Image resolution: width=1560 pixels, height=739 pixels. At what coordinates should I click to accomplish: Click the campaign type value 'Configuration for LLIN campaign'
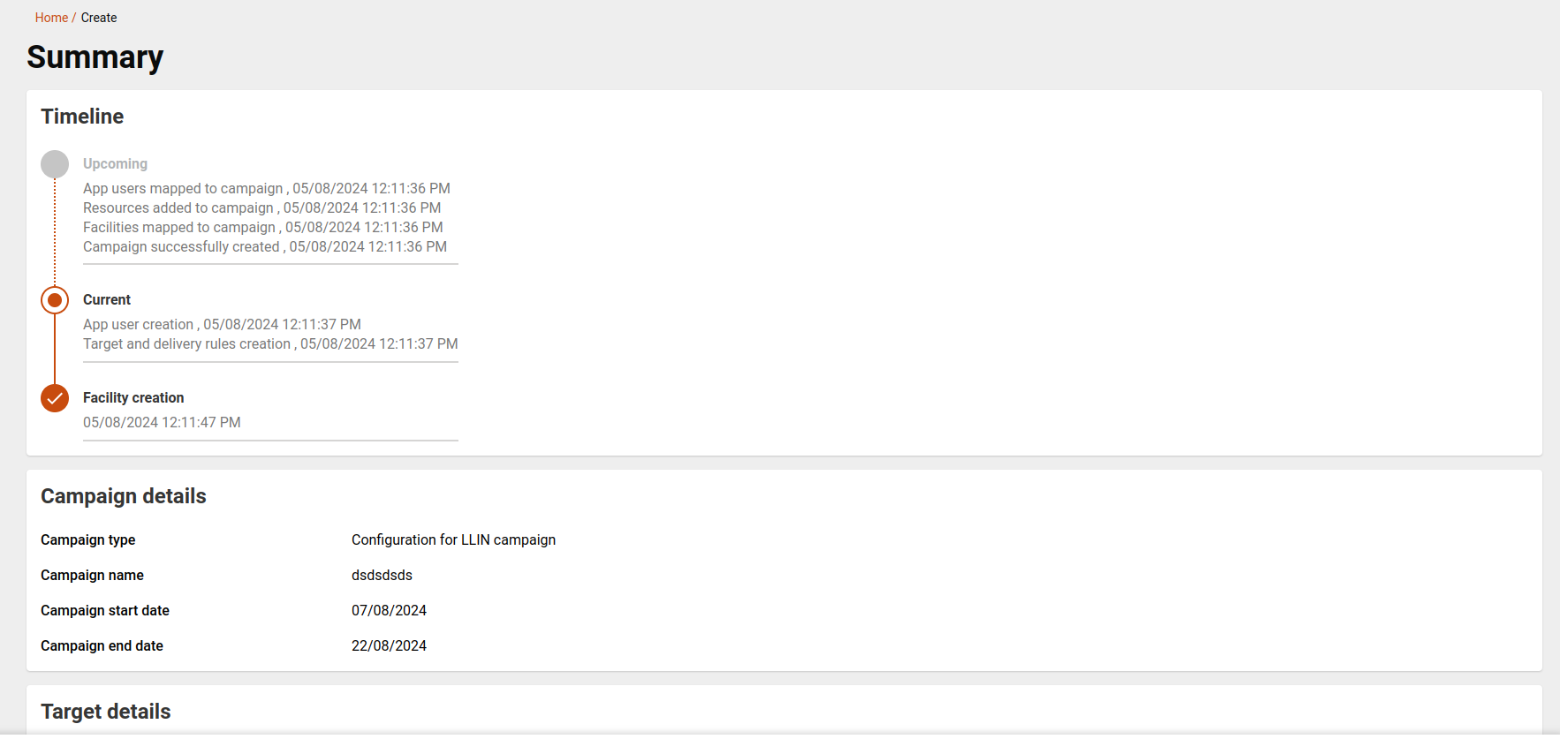(453, 540)
